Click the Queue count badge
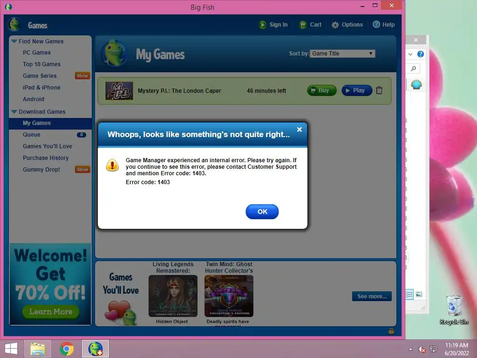The height and width of the screenshot is (358, 477). [82, 135]
